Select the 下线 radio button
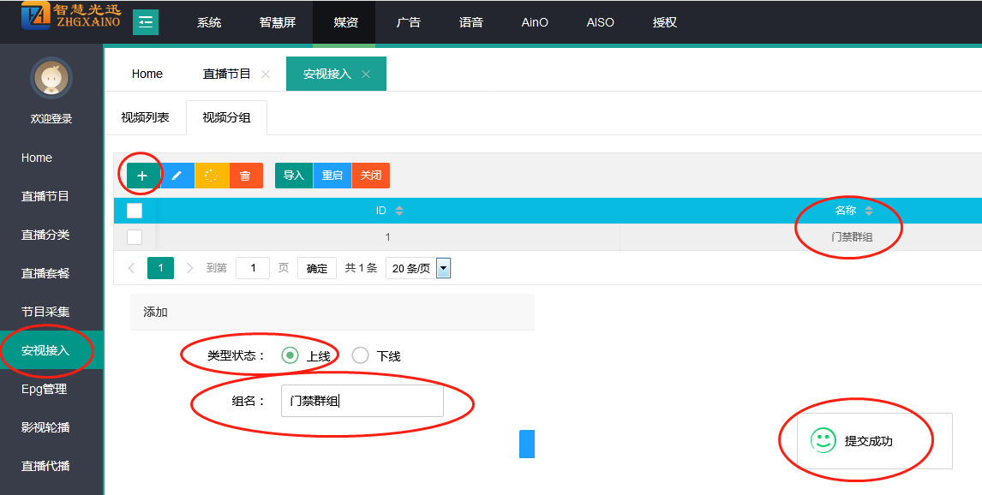The height and width of the screenshot is (495, 982). pos(361,355)
